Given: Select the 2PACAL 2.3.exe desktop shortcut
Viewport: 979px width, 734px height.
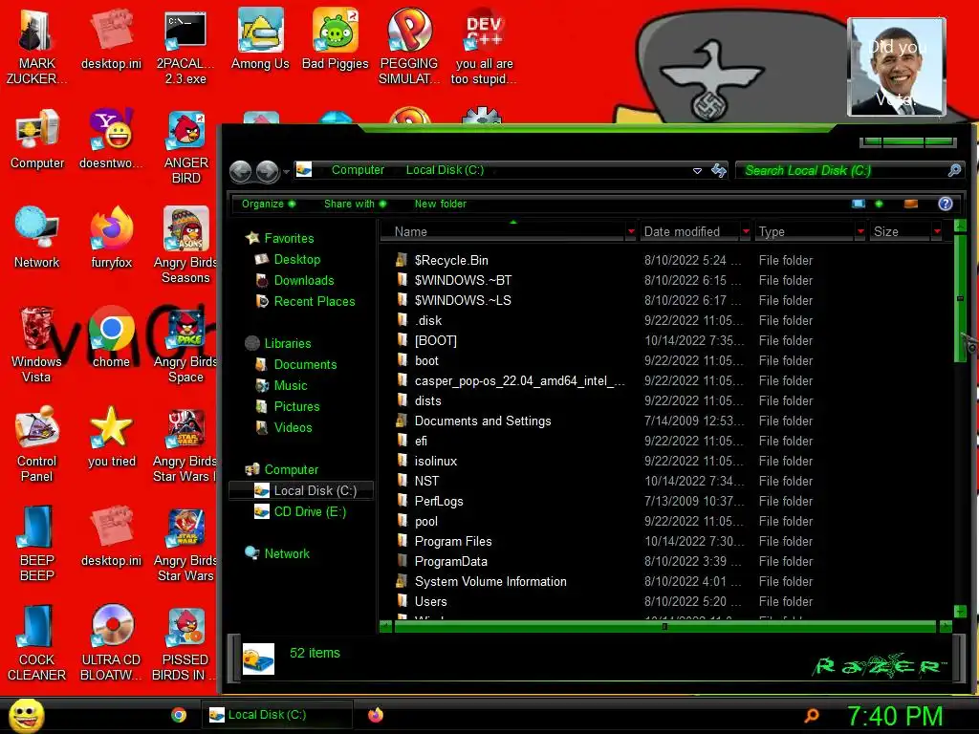Looking at the screenshot, I should point(185,46).
